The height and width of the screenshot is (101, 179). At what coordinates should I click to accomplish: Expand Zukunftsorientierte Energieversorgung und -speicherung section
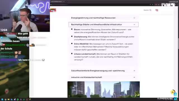pyautogui.click(x=103, y=71)
